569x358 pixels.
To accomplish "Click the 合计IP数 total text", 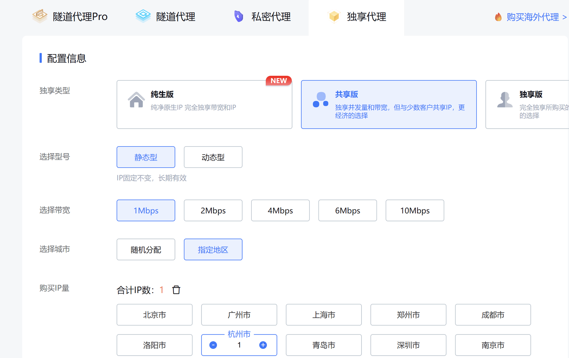I will [140, 290].
